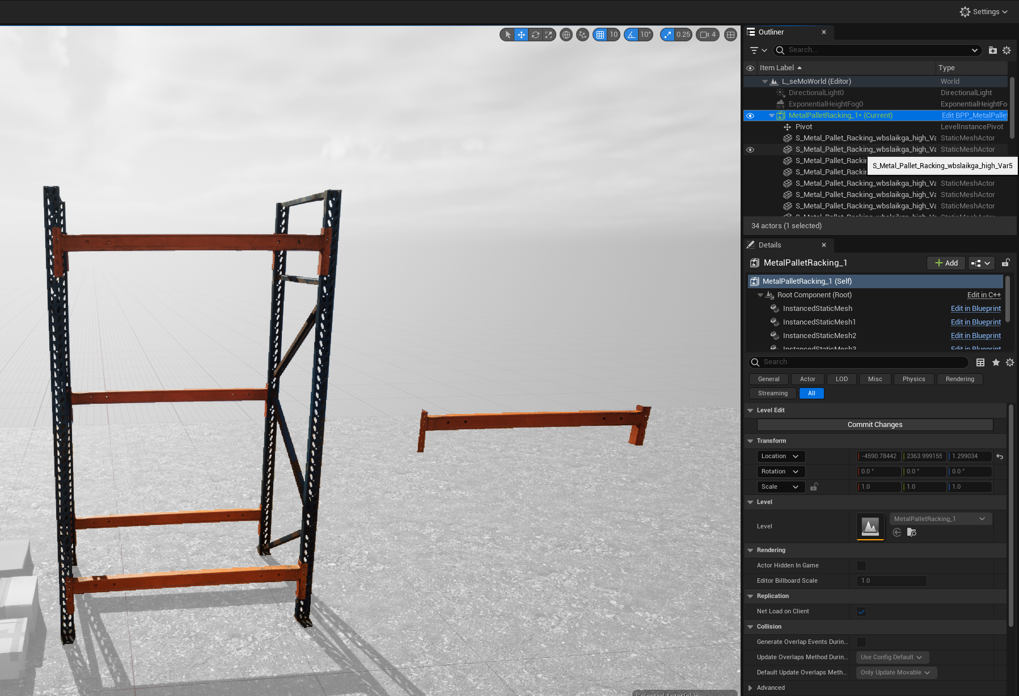Select Streaming filter tab
This screenshot has height=696, width=1019.
[772, 394]
